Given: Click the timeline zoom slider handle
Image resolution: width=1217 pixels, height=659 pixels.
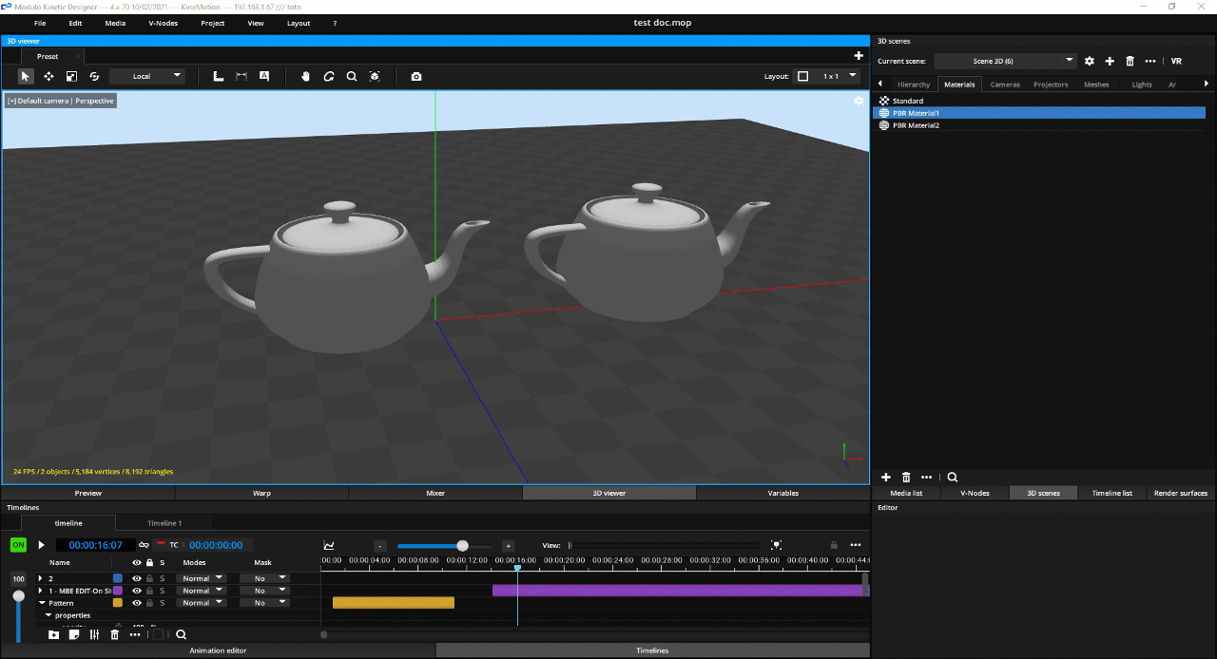Looking at the screenshot, I should [462, 546].
